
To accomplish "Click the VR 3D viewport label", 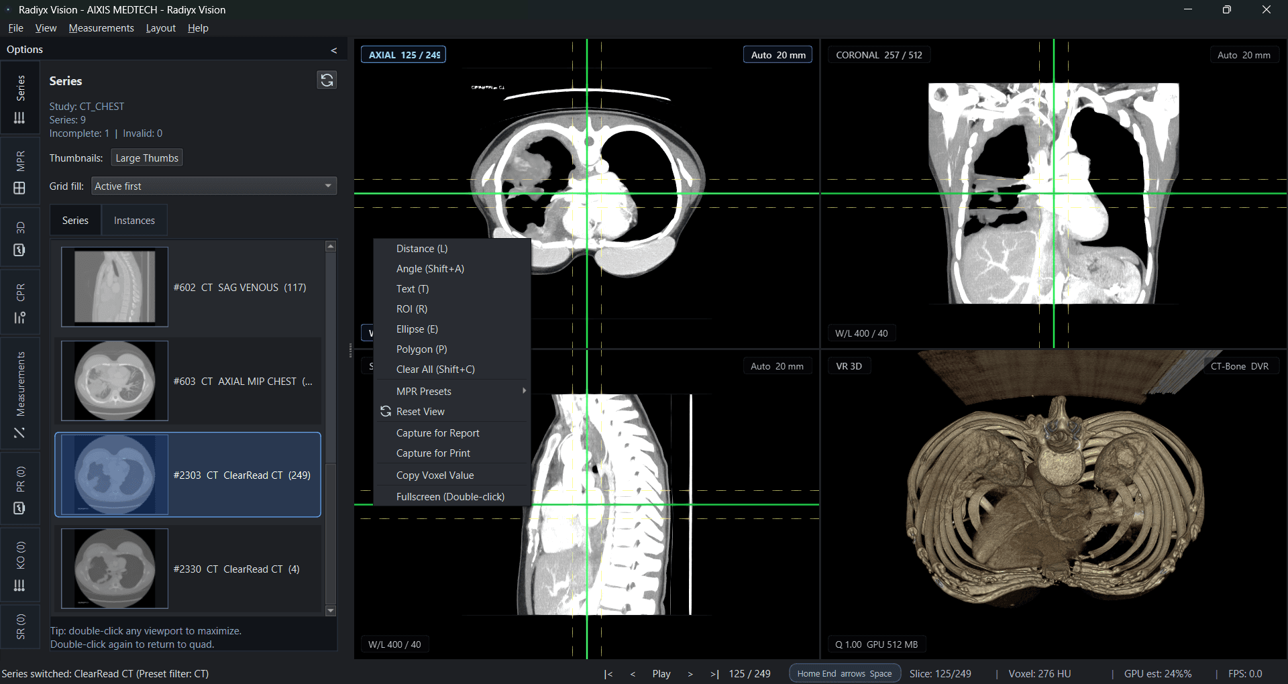I will coord(849,366).
